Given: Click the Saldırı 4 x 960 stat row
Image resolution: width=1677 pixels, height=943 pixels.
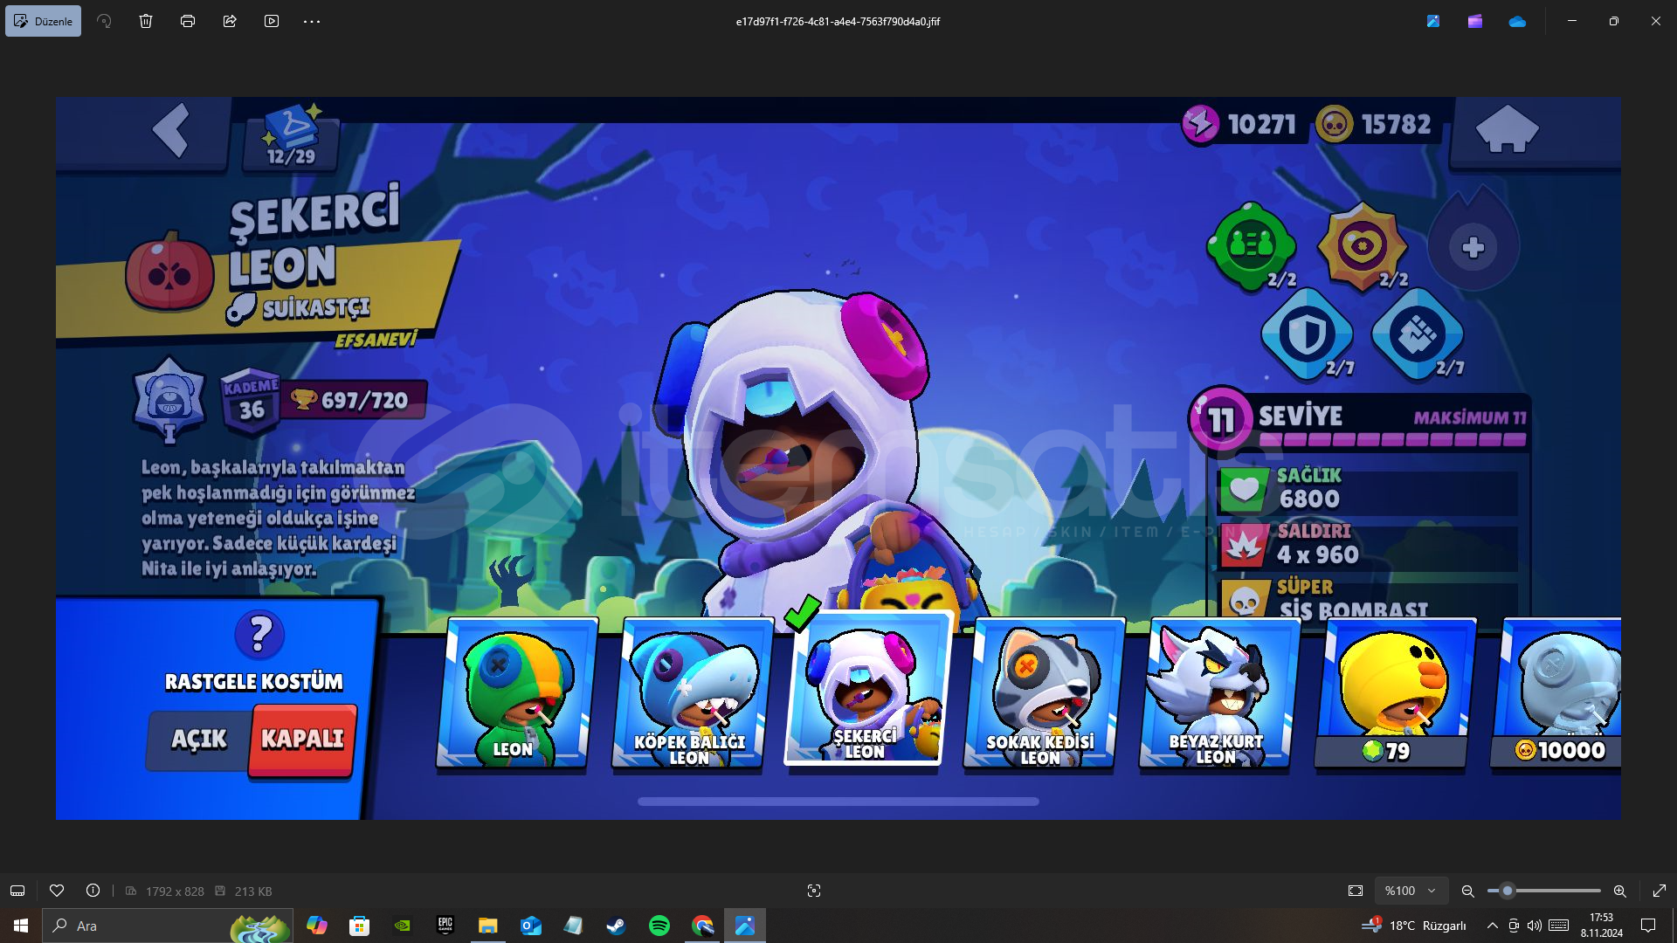Looking at the screenshot, I should (x=1368, y=545).
